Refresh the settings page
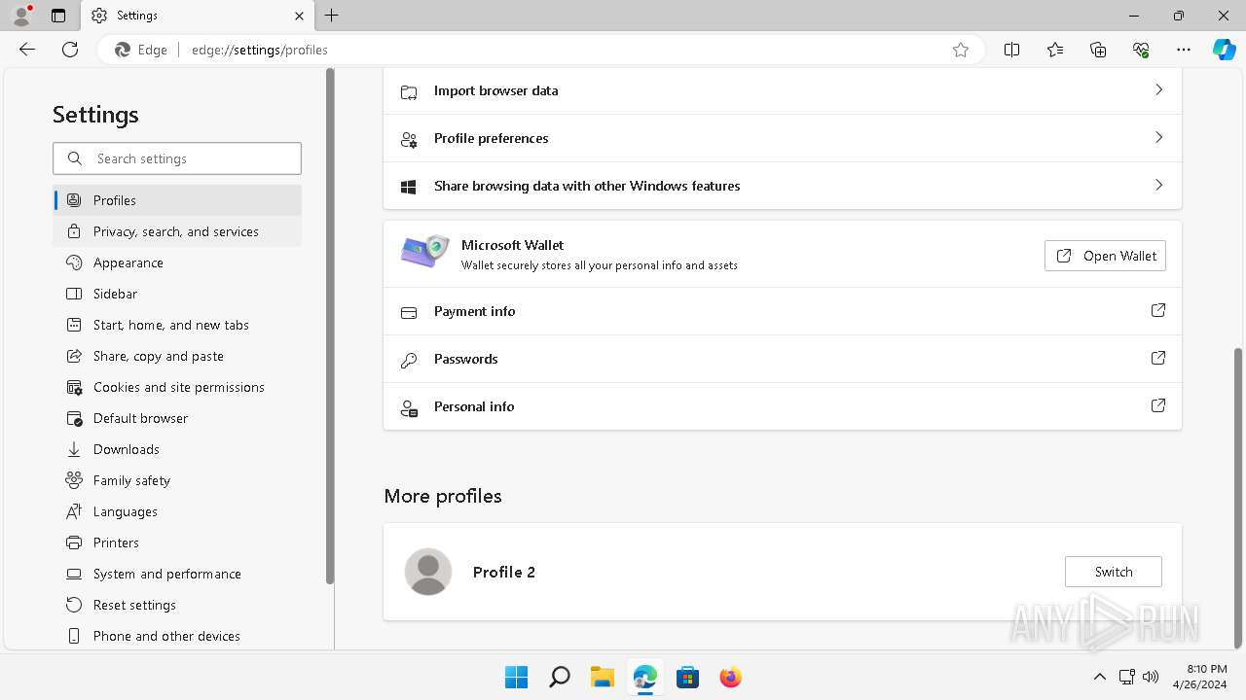Viewport: 1246px width, 700px height. pyautogui.click(x=70, y=50)
